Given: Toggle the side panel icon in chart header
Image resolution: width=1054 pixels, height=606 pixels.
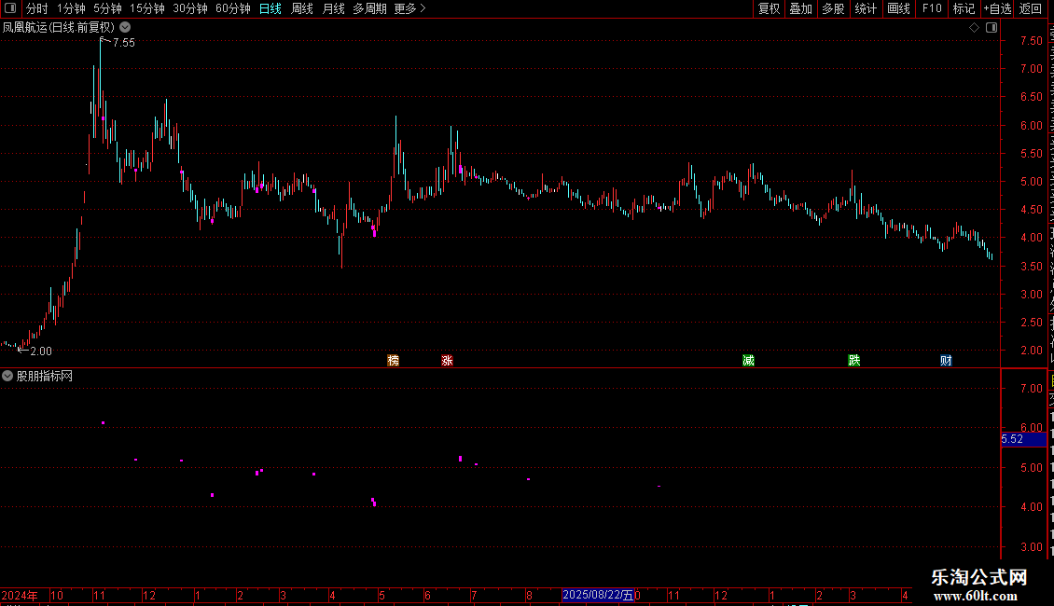Looking at the screenshot, I should (x=992, y=28).
